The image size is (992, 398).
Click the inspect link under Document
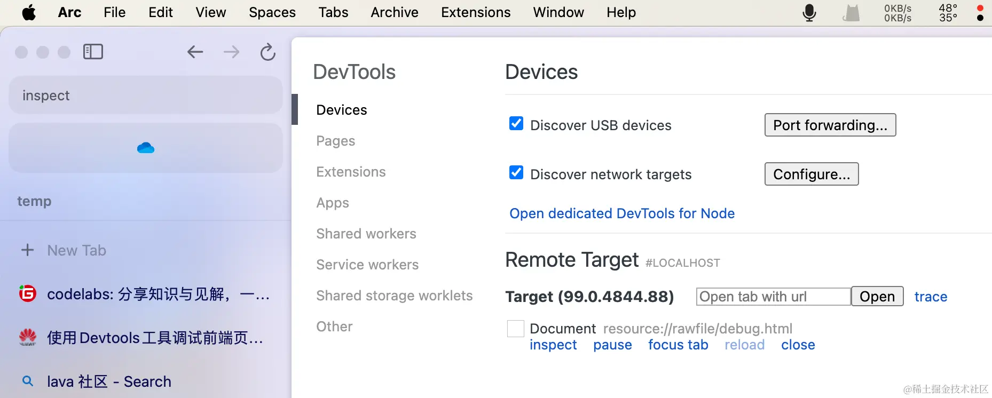[553, 345]
